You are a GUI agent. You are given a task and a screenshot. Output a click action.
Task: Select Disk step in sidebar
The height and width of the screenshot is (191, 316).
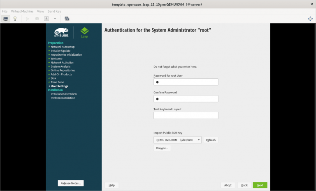click(53, 78)
